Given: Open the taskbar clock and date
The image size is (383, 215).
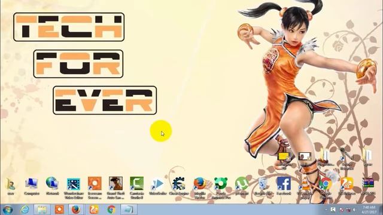Looking at the screenshot, I should click(369, 210).
